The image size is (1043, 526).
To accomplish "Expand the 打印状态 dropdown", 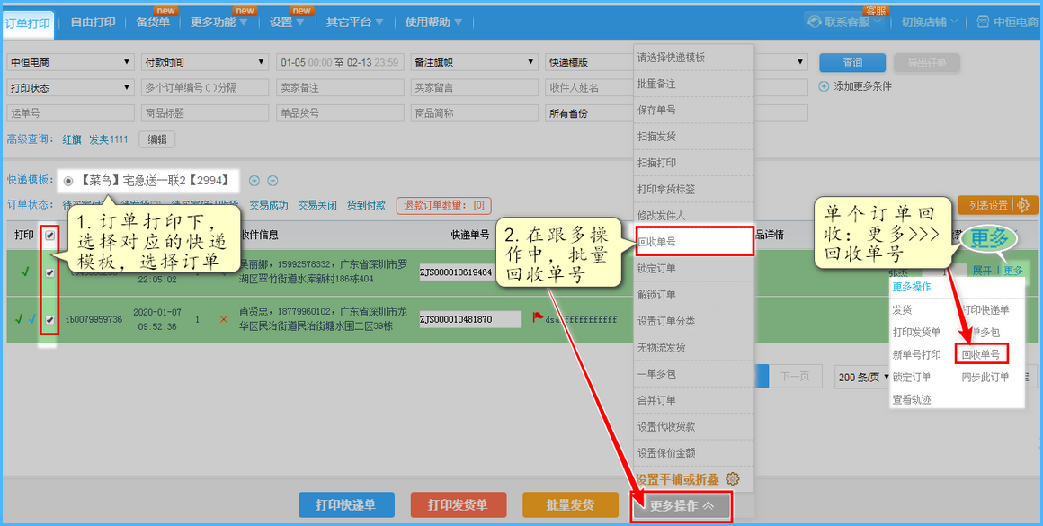I will point(70,88).
